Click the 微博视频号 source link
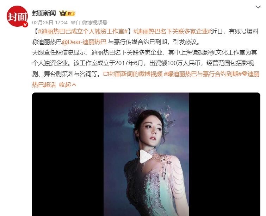Image resolution: width=266 pixels, height=216 pixels. click(94, 23)
